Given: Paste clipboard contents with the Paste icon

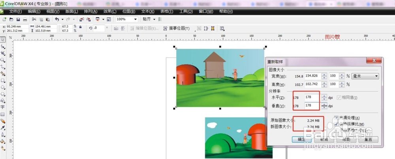Looking at the screenshot, I should tap(48, 19).
